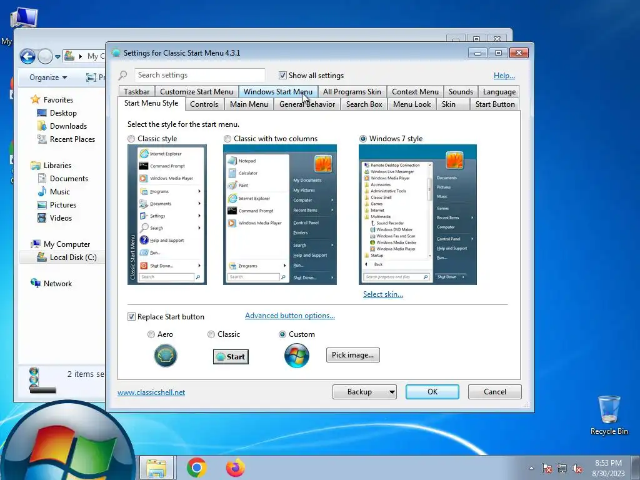Select the Classic style radio button

tap(131, 139)
